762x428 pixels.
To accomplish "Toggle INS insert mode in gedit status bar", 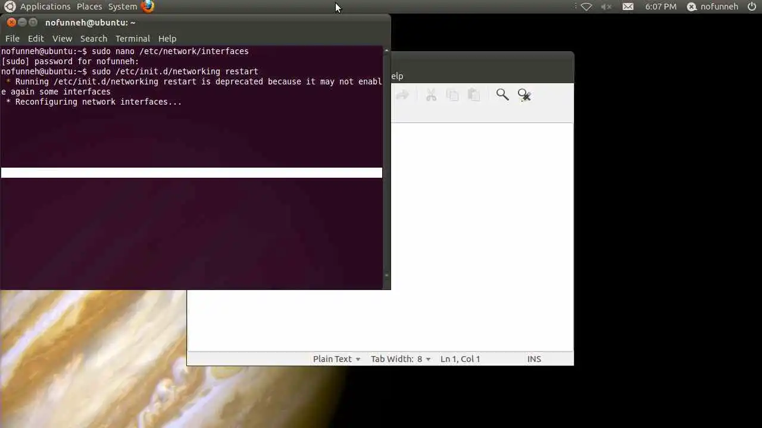I will point(534,359).
